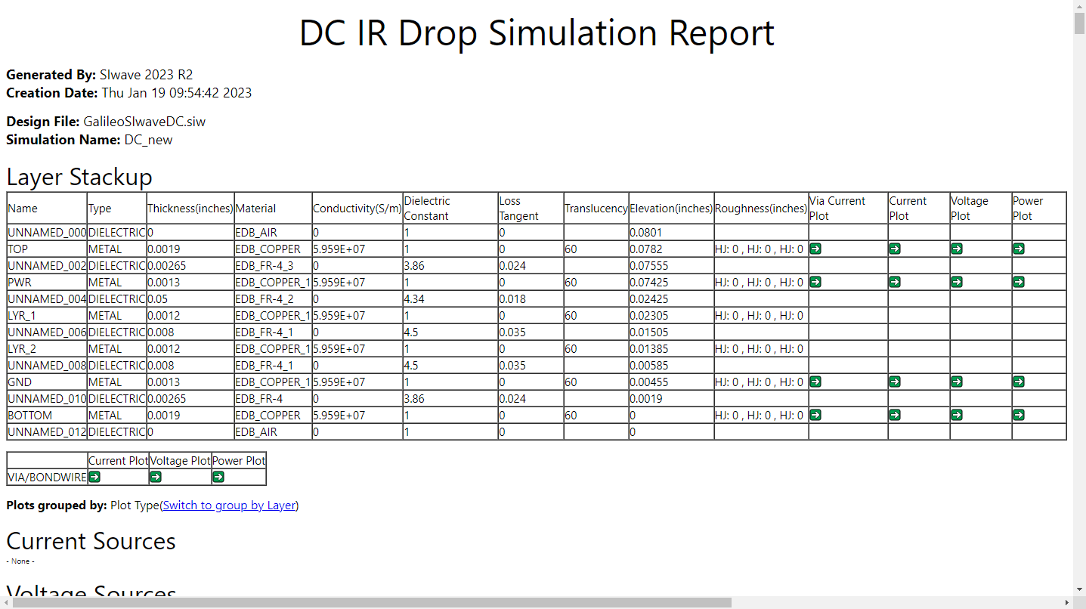Open the Power Plot for PWR layer

1018,282
